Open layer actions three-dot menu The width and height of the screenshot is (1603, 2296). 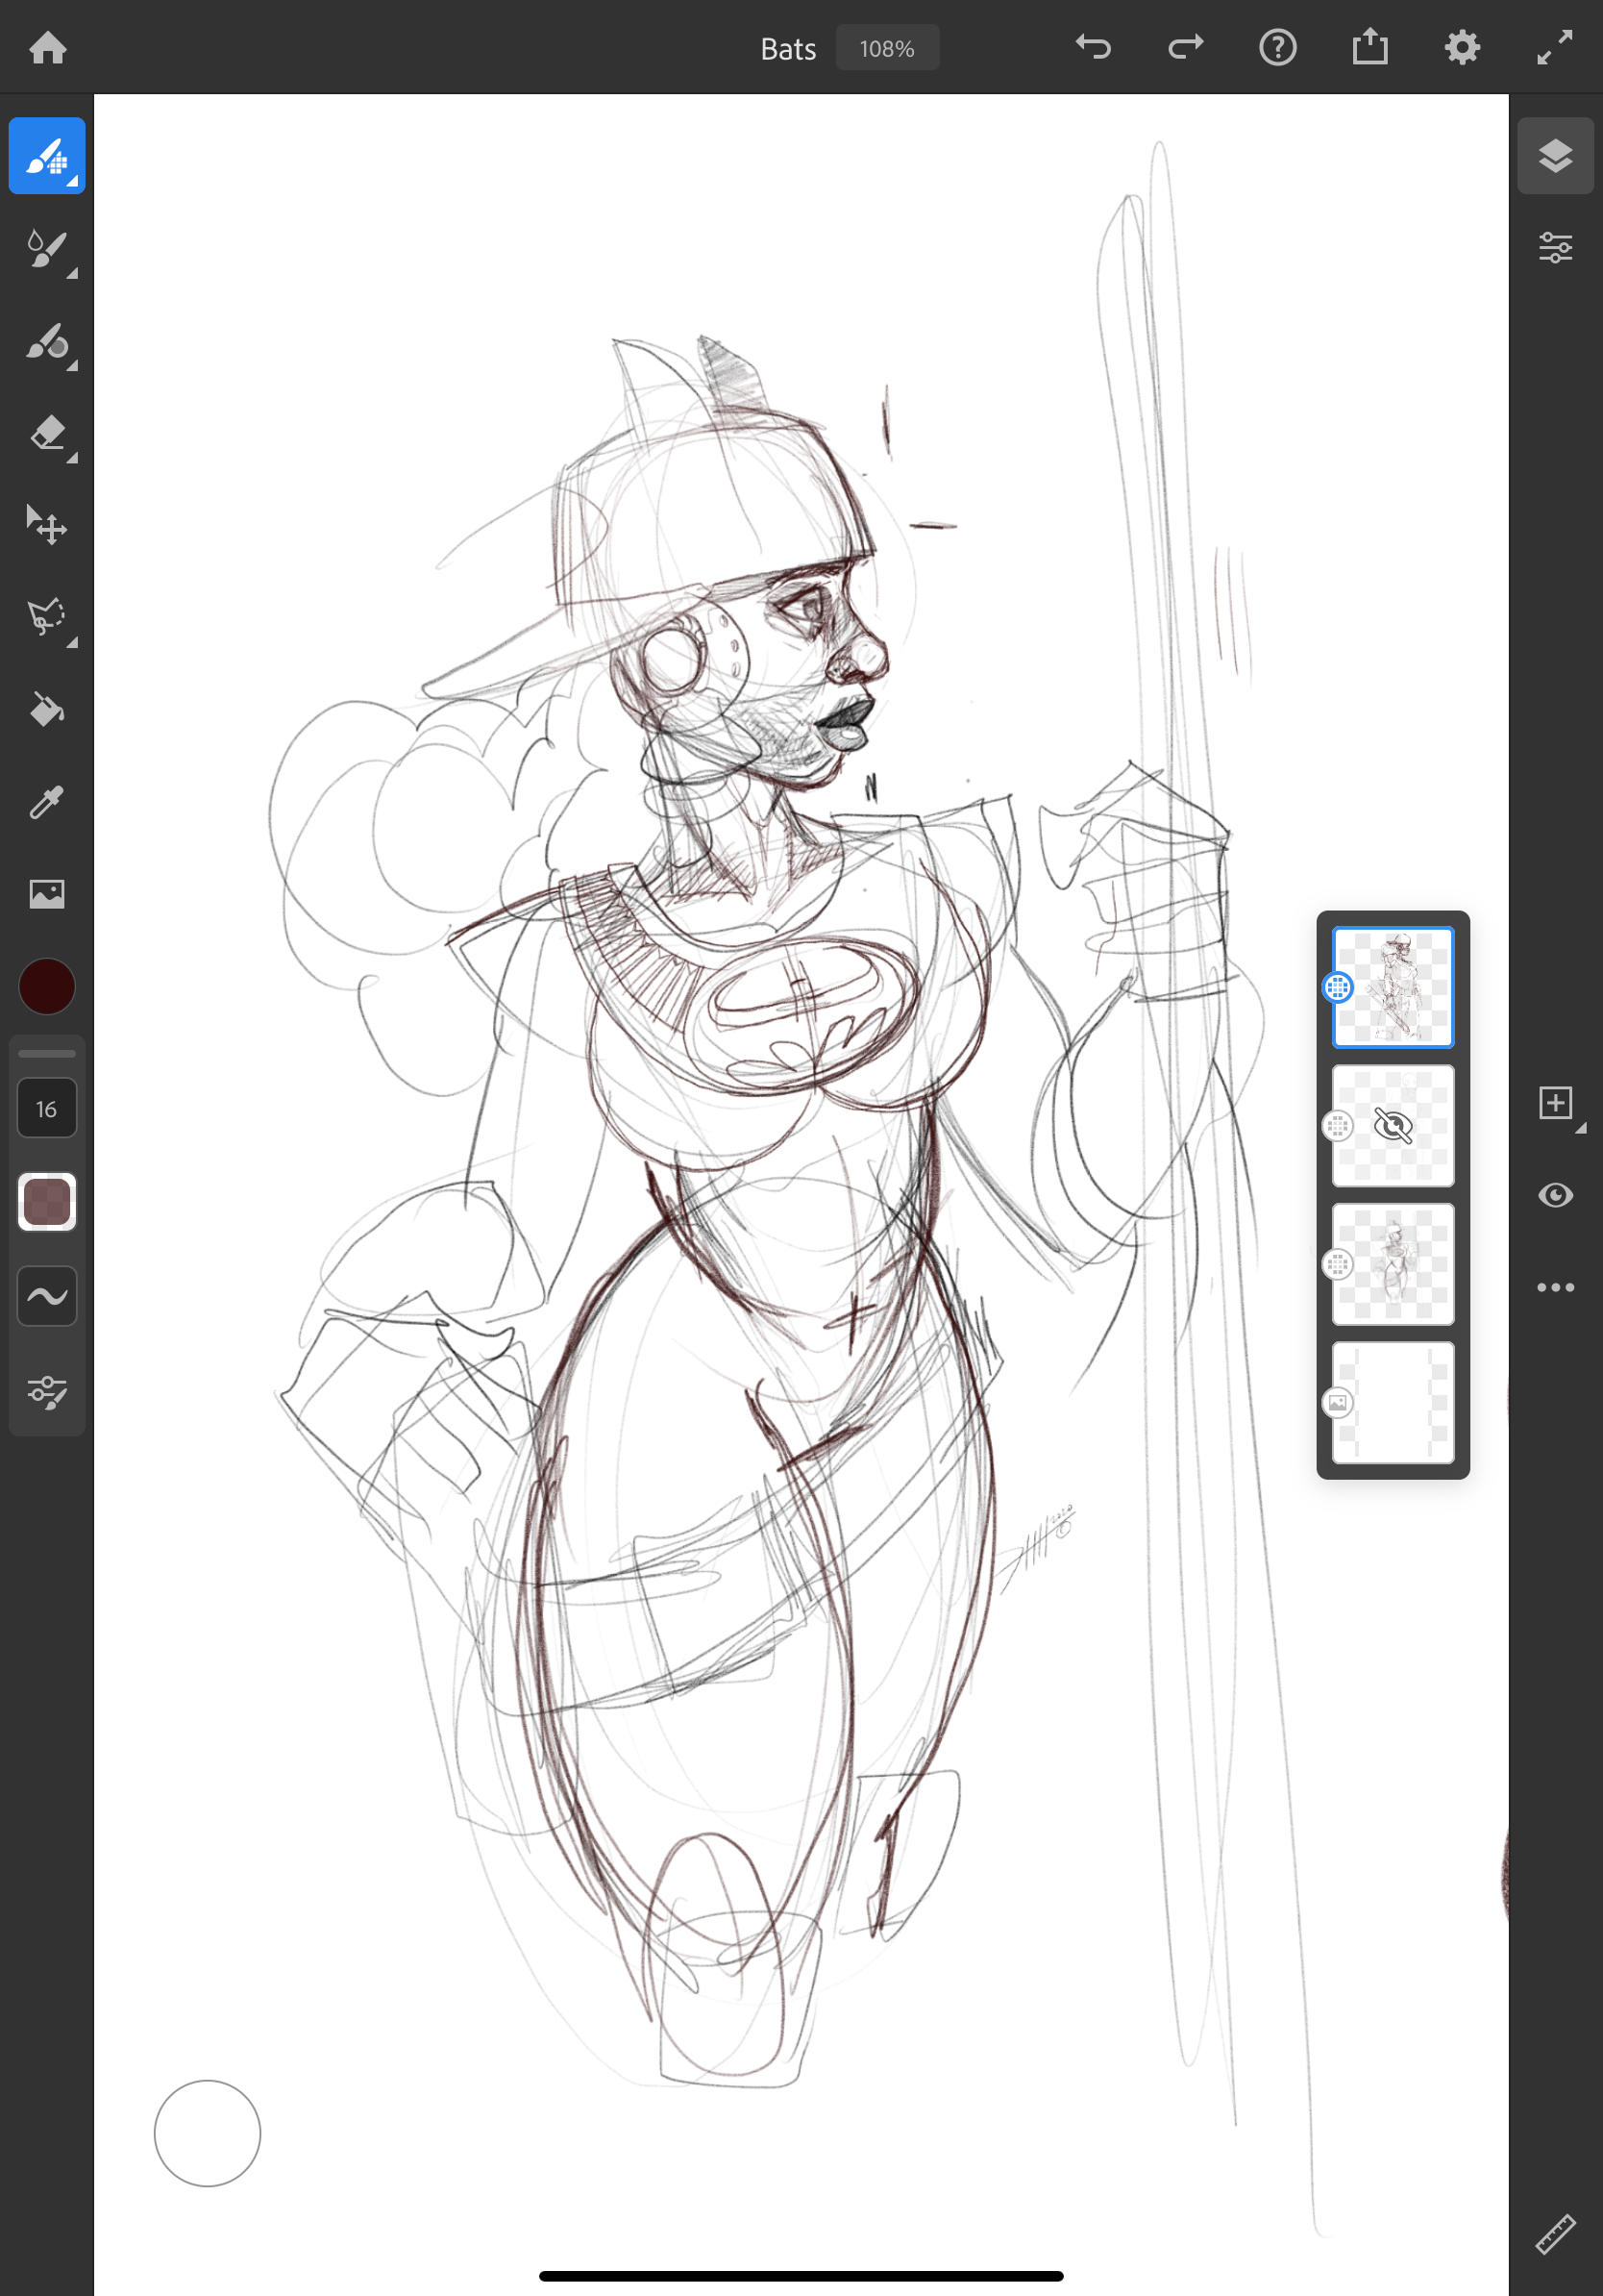[1556, 1288]
